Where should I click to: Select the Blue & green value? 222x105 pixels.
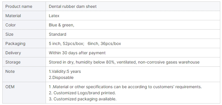point(61,25)
